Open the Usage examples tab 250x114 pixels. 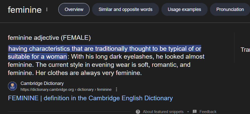click(x=184, y=9)
